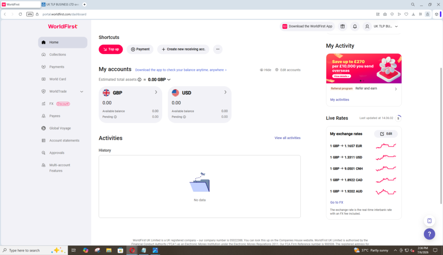Click the Top up shortcut button
The height and width of the screenshot is (255, 443).
(111, 49)
